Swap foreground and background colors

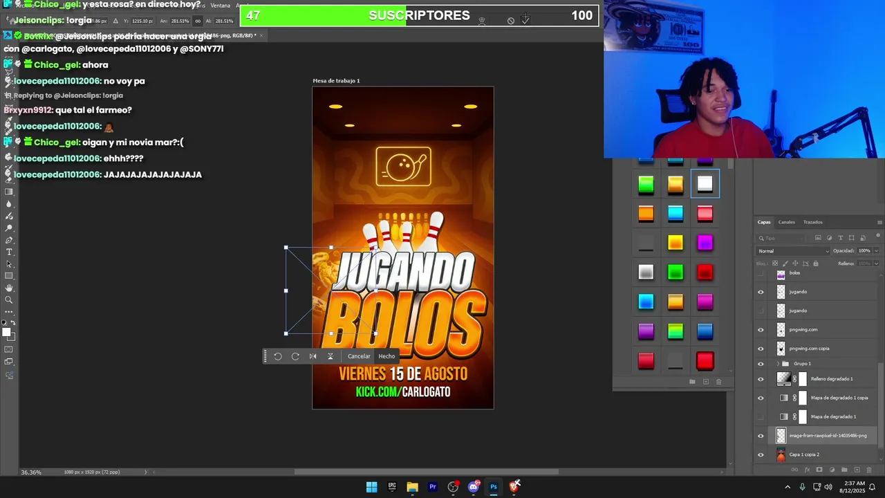14,324
